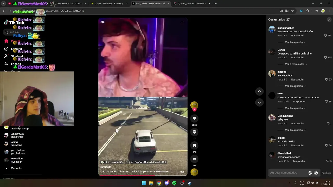Like Gonza's comment with 135 likes
Image resolution: width=333 pixels, height=187 pixels.
coord(325,58)
